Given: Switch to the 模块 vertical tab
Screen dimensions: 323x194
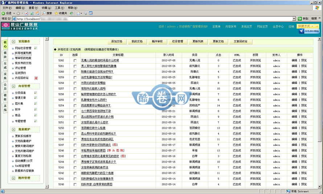Looking at the screenshot, I should pyautogui.click(x=5, y=55).
